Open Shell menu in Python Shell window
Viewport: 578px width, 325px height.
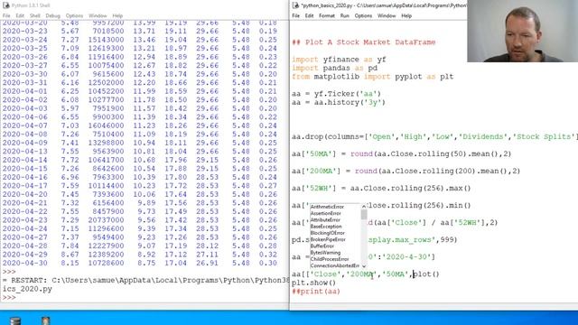35,16
